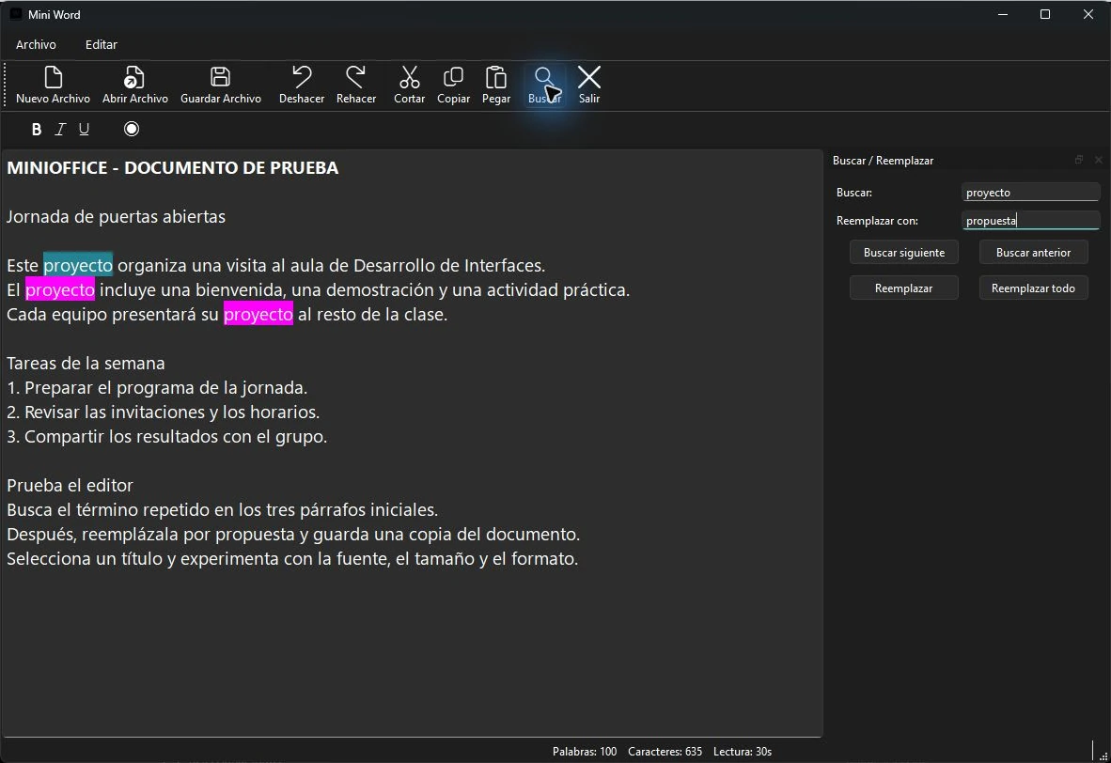Click the line Selecciona un título
This screenshot has width=1111, height=763.
click(292, 558)
